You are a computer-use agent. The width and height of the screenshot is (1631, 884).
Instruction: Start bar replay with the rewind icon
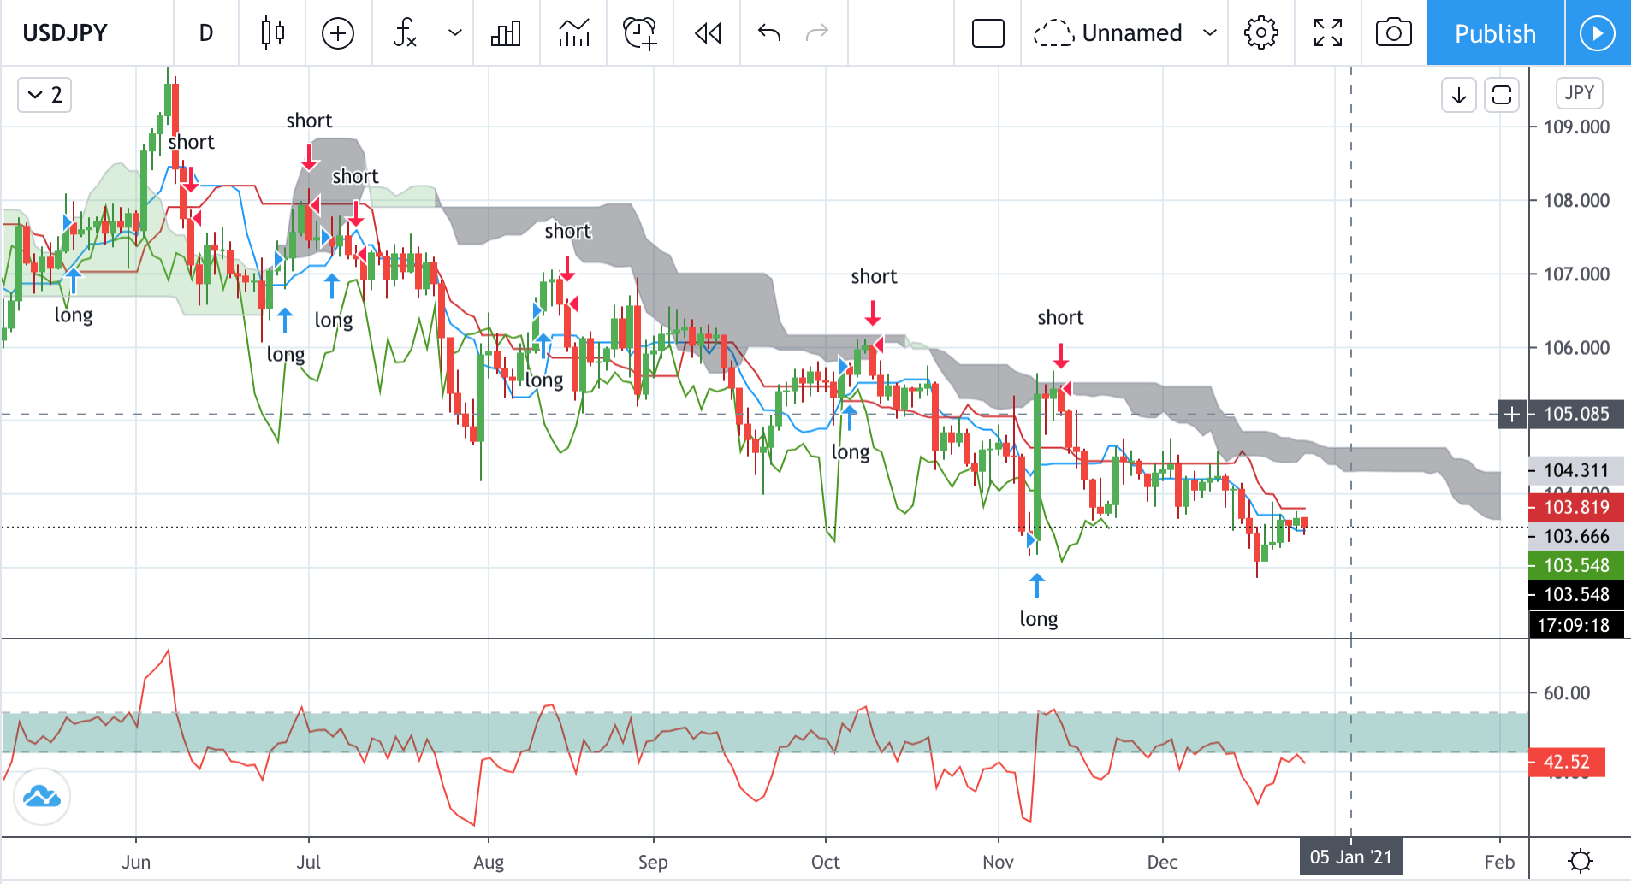tap(707, 32)
